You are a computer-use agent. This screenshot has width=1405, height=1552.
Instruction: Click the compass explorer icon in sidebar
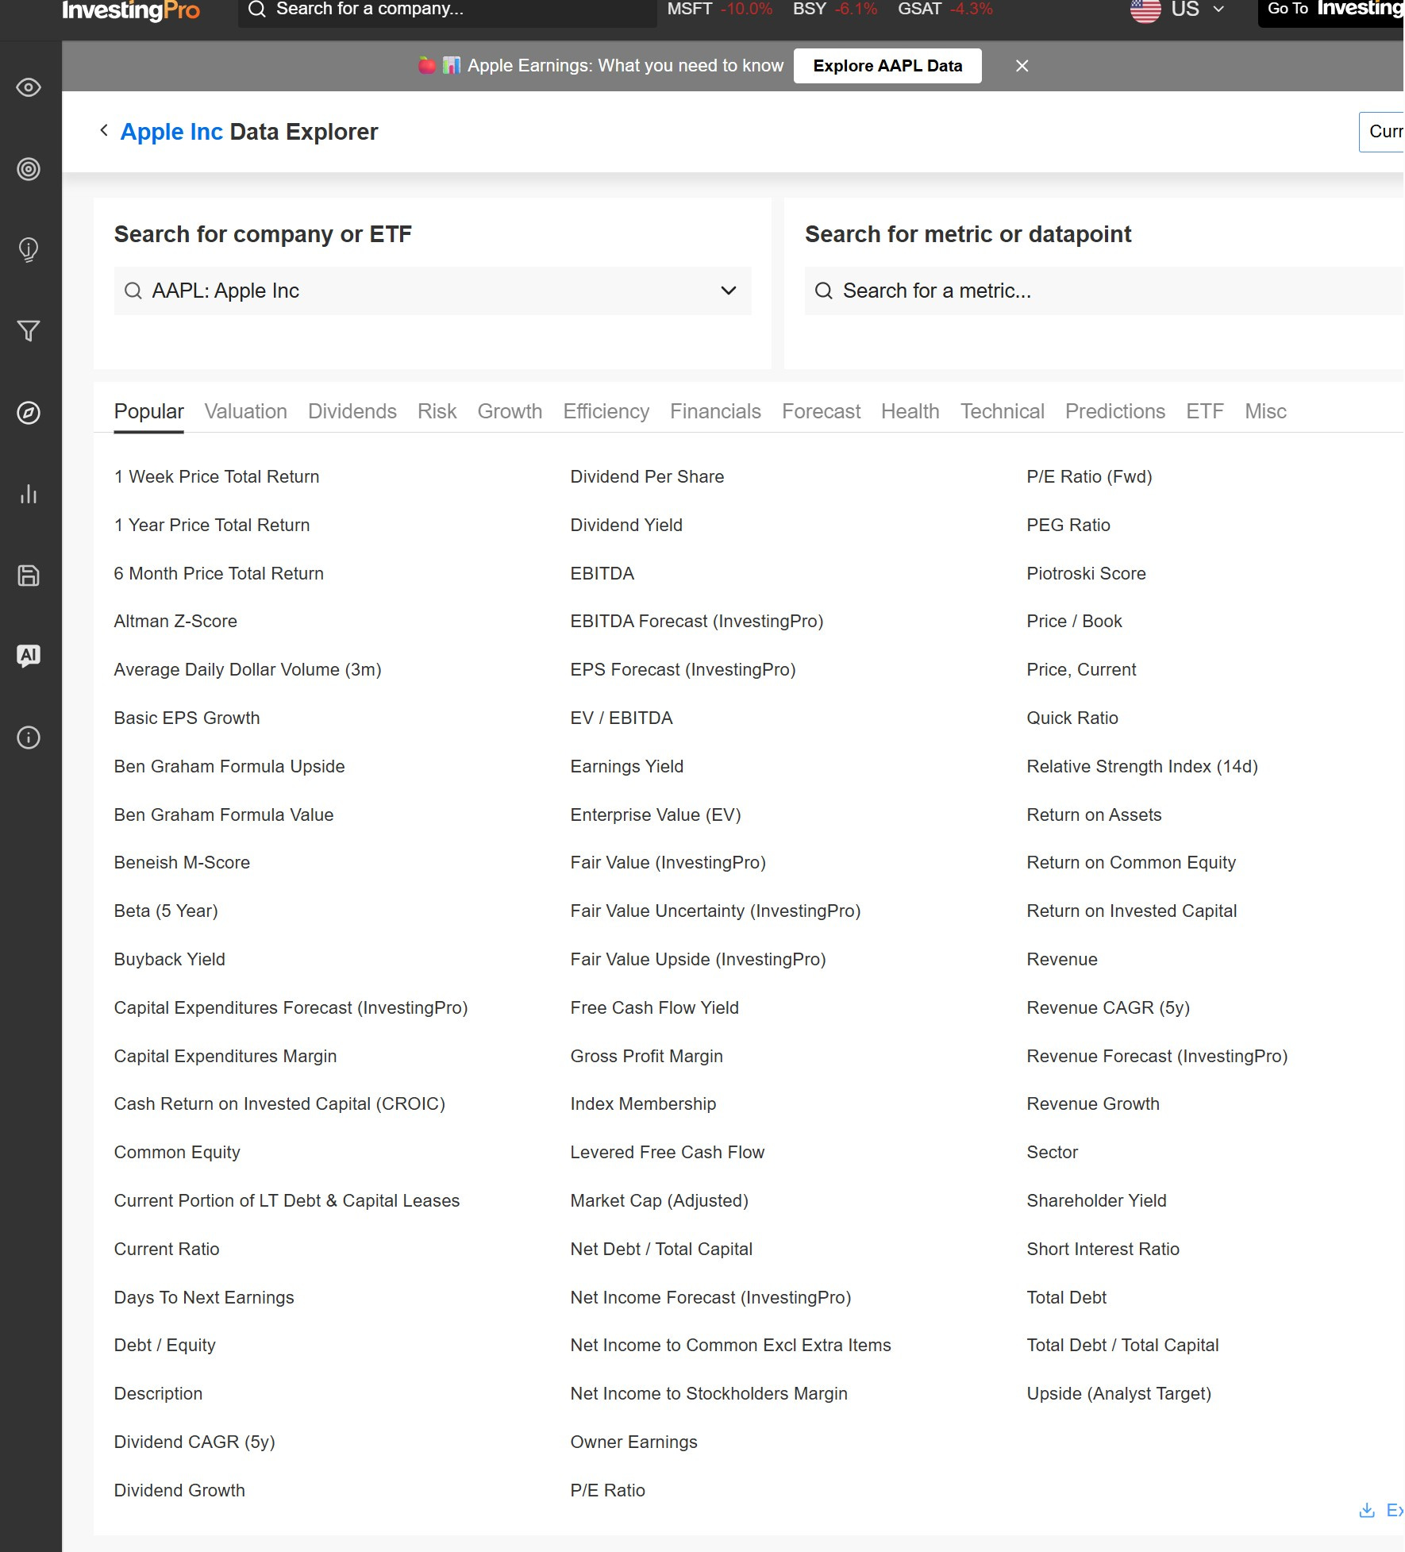29,413
